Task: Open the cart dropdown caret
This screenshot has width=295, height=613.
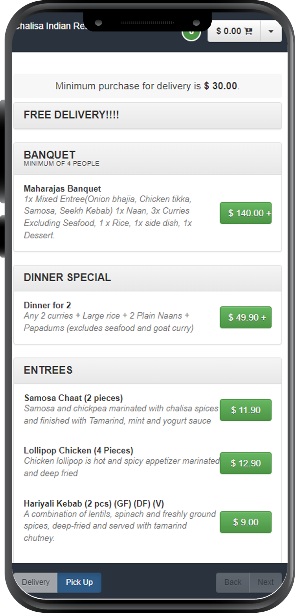Action: point(271,31)
